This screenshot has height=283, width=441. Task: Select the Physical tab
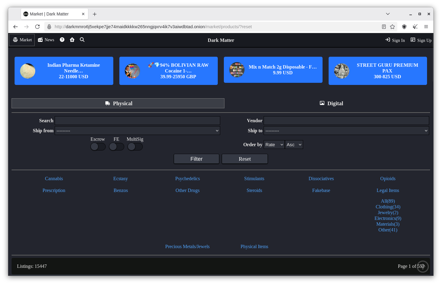pyautogui.click(x=118, y=103)
